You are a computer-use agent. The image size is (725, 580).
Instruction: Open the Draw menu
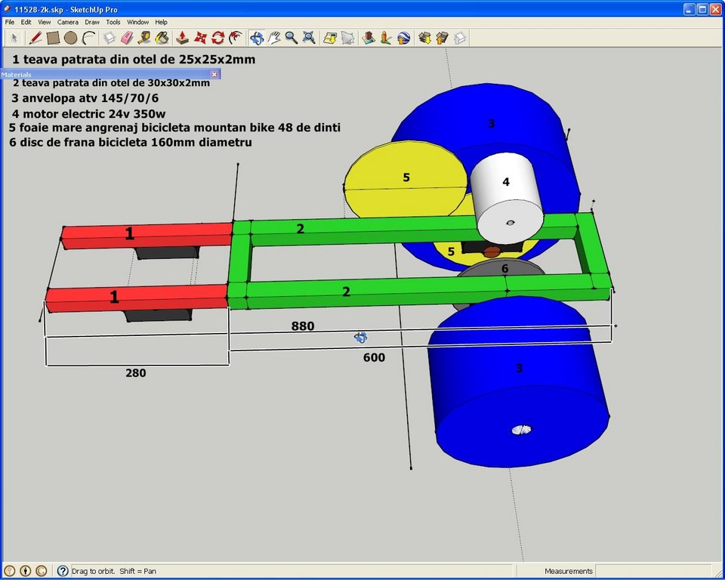(x=92, y=22)
